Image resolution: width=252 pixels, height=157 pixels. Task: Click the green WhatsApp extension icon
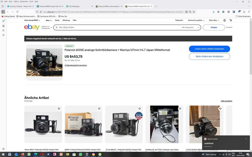[223, 12]
